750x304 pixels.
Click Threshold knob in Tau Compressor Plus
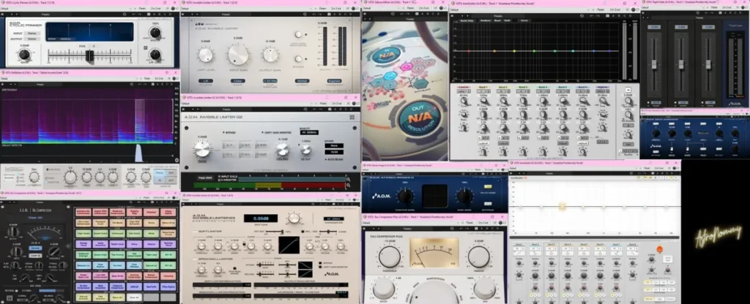tap(390, 256)
